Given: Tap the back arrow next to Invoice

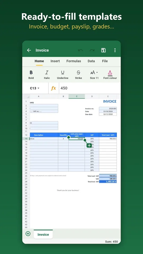Looking at the screenshot, I should pos(29,50).
